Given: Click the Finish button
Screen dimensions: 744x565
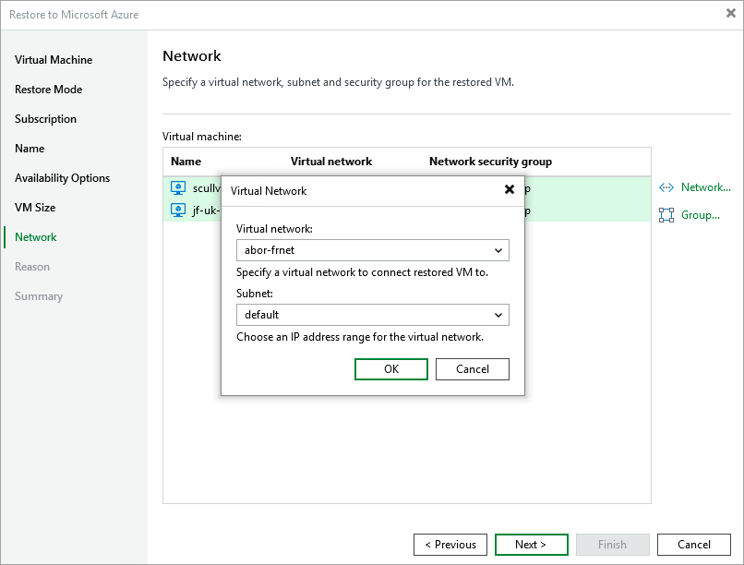Looking at the screenshot, I should (x=613, y=545).
